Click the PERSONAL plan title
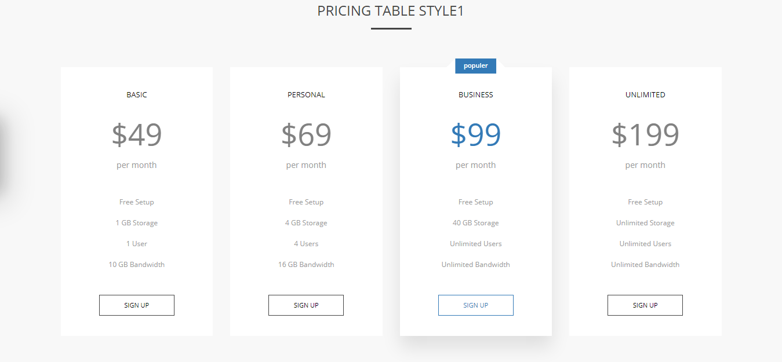This screenshot has height=362, width=782. pos(306,94)
